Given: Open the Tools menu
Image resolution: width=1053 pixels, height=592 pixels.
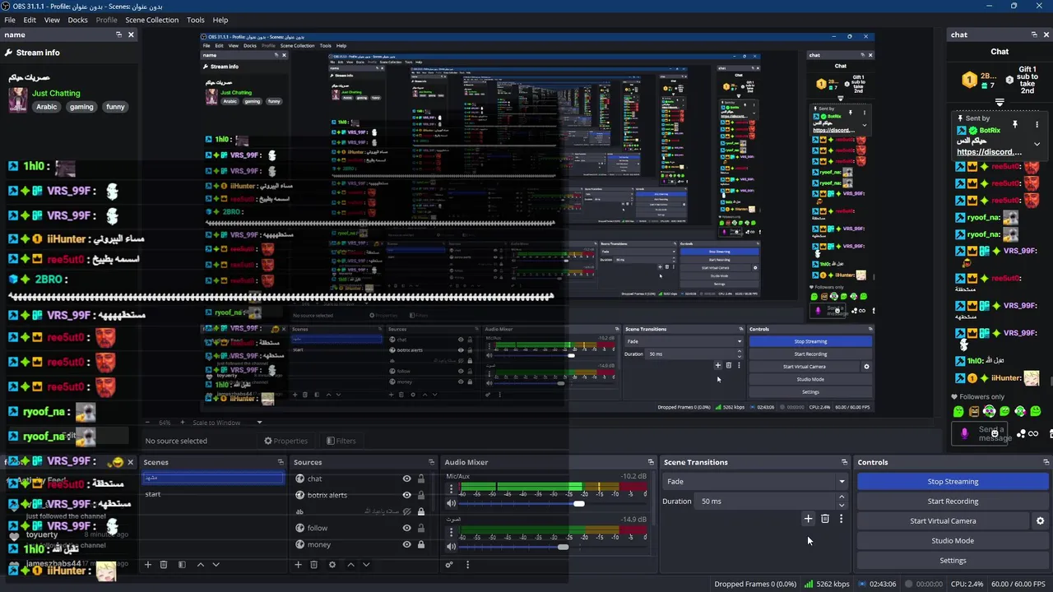Looking at the screenshot, I should 196,20.
